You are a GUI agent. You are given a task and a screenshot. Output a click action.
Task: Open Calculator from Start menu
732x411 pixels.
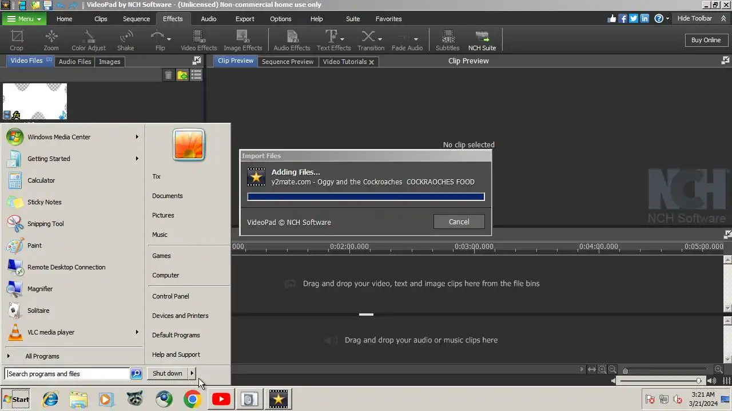pos(41,180)
